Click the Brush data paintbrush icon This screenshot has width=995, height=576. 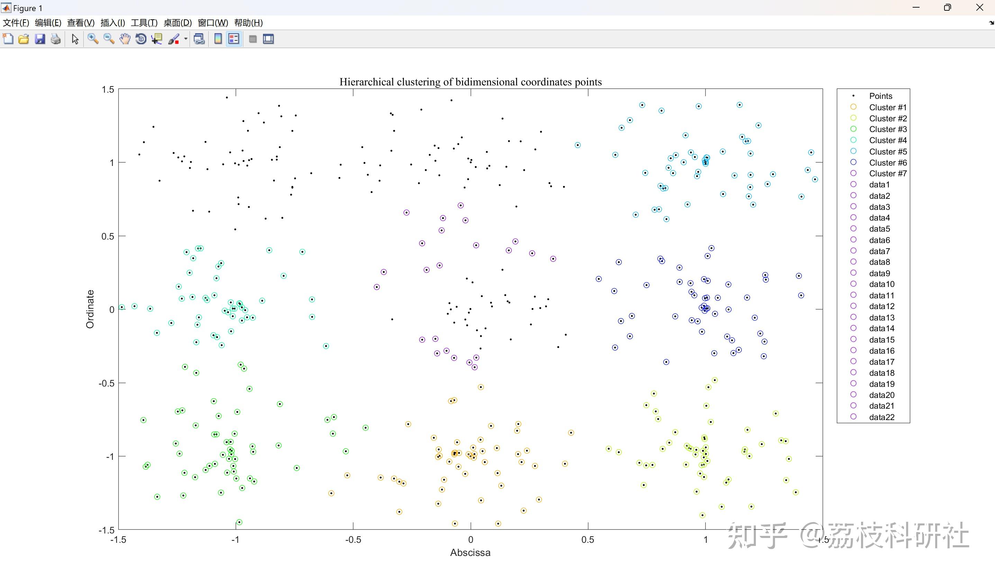pos(174,39)
